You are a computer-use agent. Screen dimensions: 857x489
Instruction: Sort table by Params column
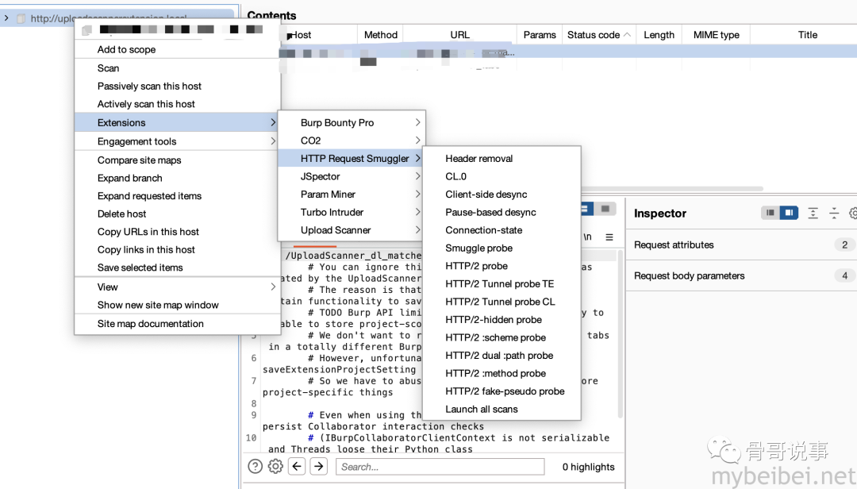(x=540, y=34)
